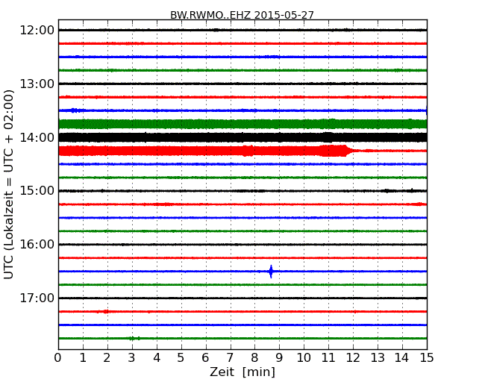The height and width of the screenshot is (388, 485).
Task: Click the green disturbance on the bottom trace near minute 3
Action: pos(135,339)
